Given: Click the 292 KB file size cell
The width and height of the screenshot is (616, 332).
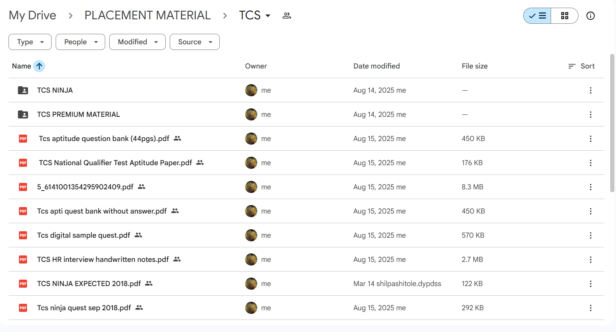Looking at the screenshot, I should pyautogui.click(x=472, y=308).
